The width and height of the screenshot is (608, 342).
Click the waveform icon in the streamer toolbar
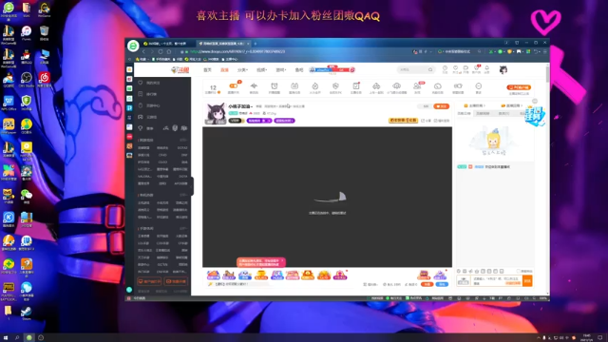pyautogui.click(x=254, y=86)
